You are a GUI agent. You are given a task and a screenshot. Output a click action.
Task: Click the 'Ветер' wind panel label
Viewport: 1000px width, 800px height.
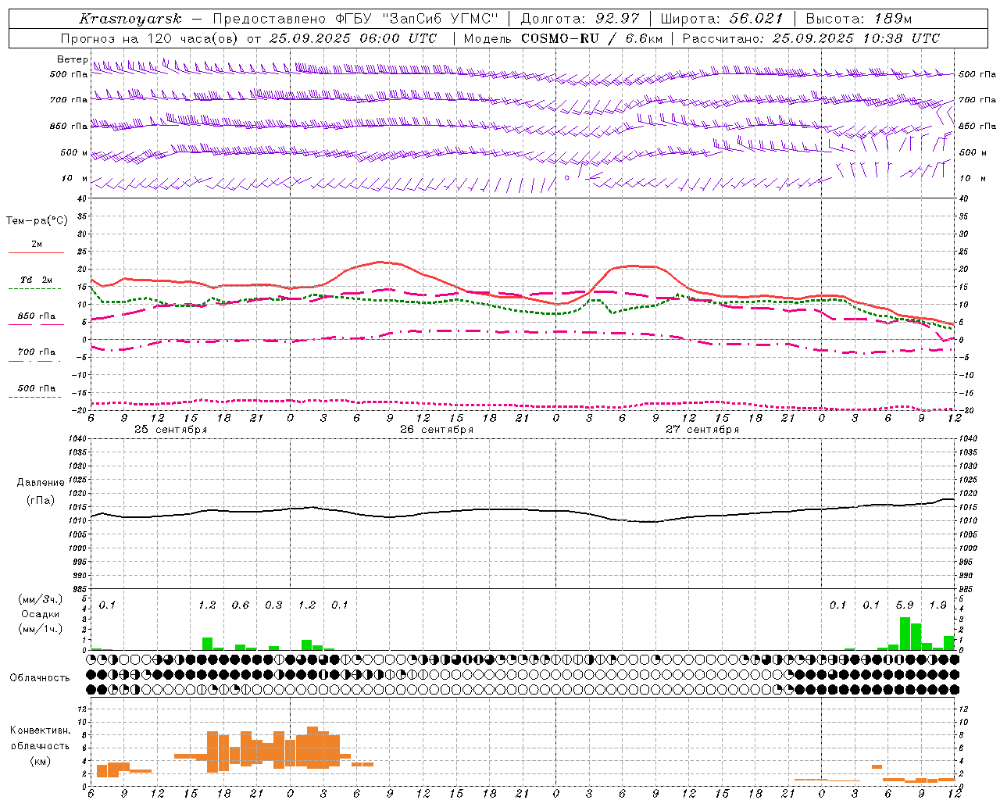tap(72, 59)
